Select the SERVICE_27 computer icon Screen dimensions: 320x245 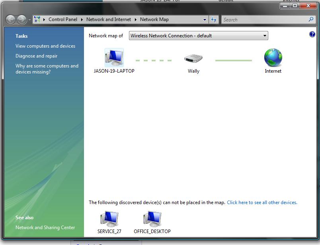click(109, 219)
